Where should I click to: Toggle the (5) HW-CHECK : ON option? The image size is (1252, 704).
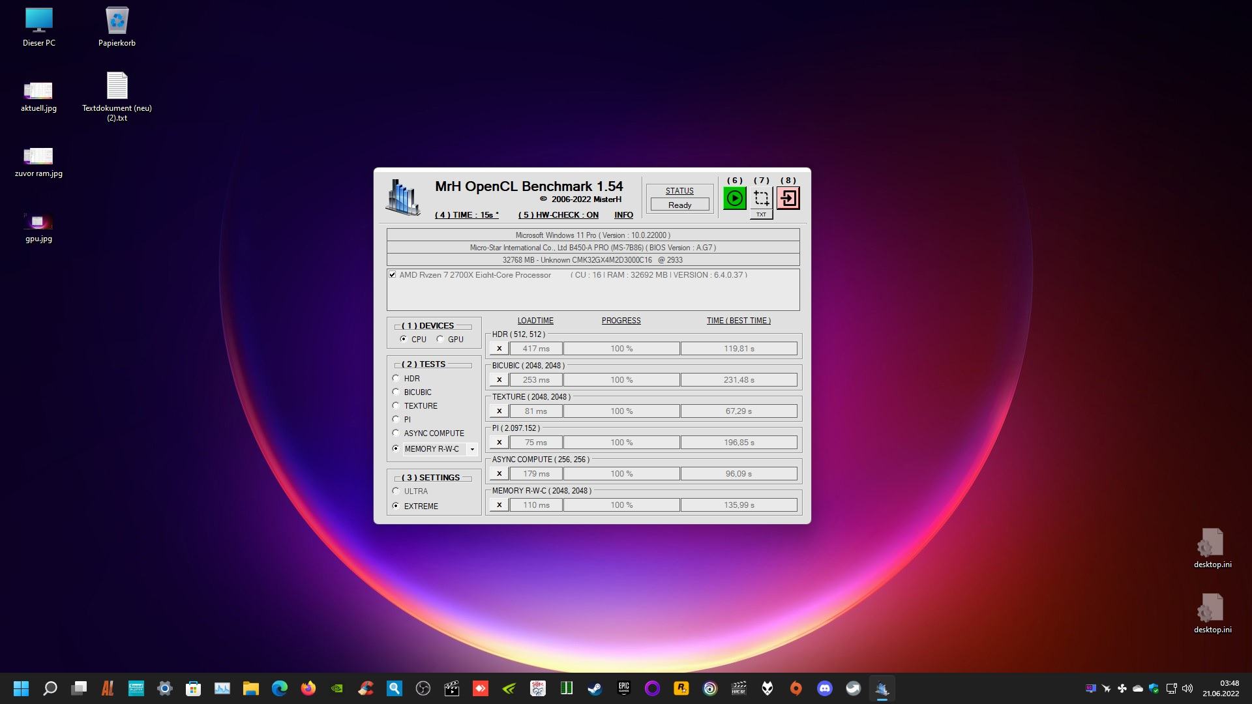click(x=558, y=215)
